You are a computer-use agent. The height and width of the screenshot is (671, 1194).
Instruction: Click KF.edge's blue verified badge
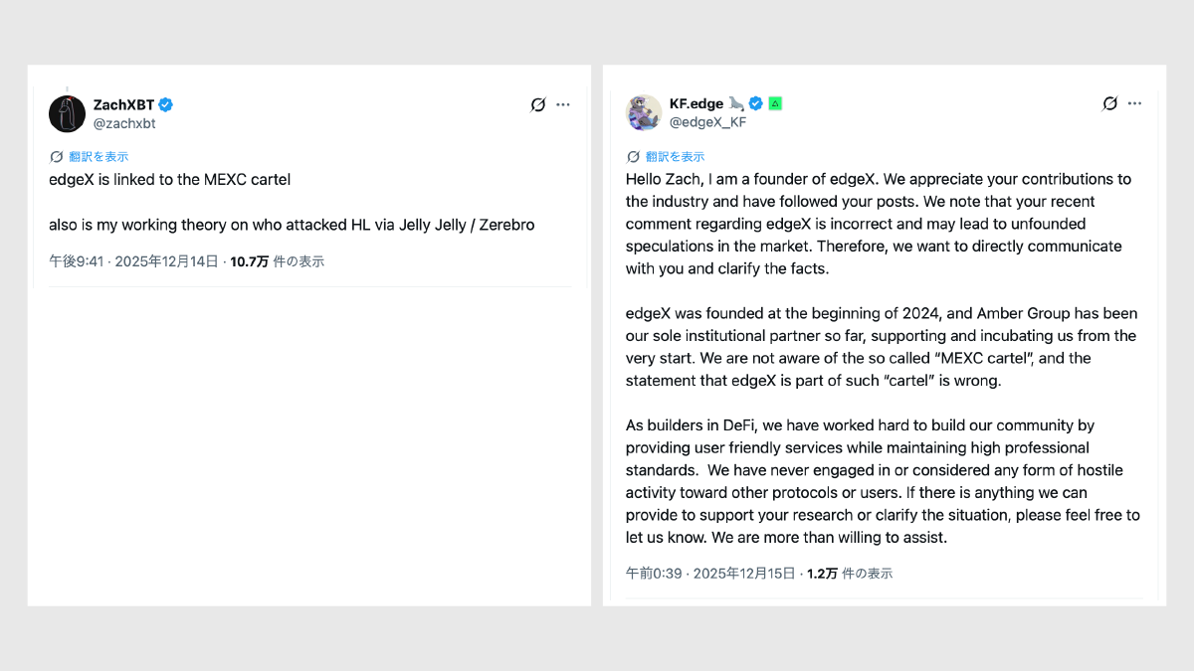[756, 103]
